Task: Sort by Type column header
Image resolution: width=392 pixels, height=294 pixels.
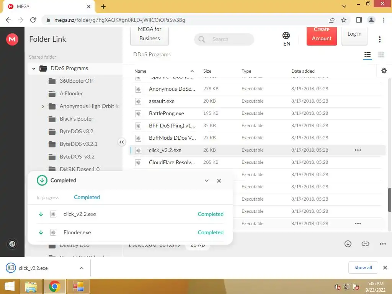Action: click(x=246, y=71)
